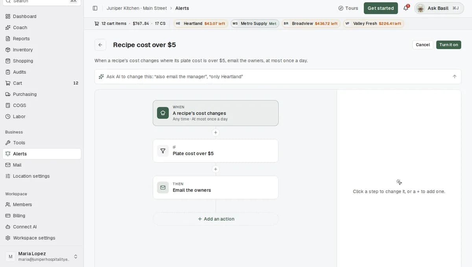Click the Mail envelope icon
The height and width of the screenshot is (267, 472).
tap(8, 165)
